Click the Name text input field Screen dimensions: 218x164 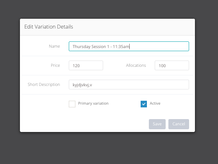[x=129, y=46]
